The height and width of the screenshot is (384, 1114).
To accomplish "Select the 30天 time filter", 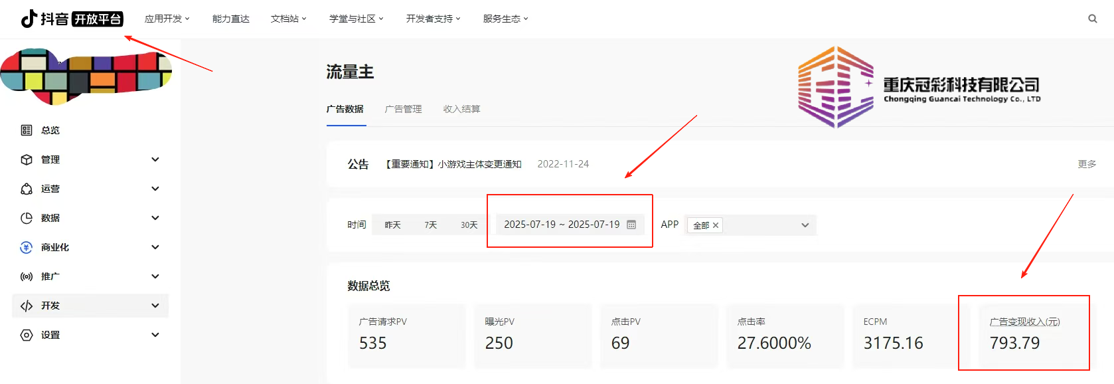I will [x=469, y=225].
